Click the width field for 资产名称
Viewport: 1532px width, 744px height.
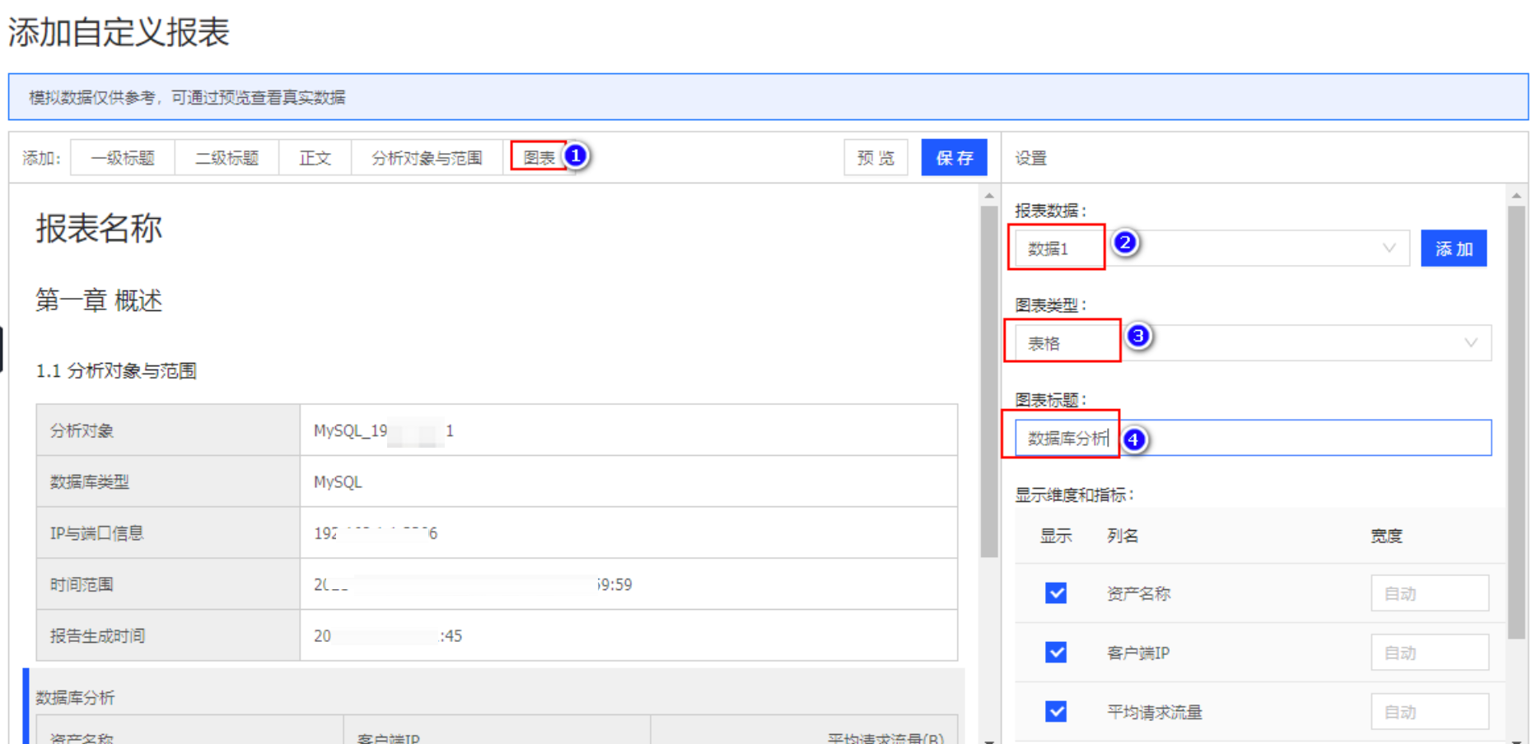click(1430, 593)
